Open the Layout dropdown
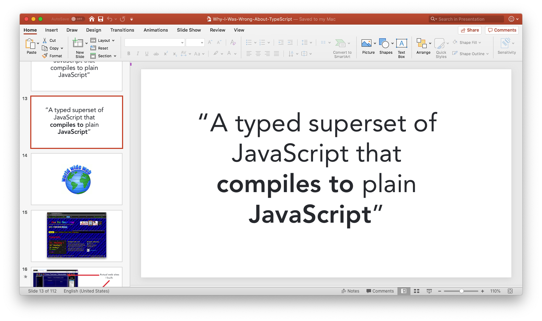This screenshot has height=321, width=542. point(103,40)
